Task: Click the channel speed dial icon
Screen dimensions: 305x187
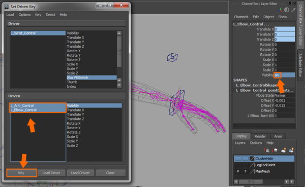Action: (287, 10)
